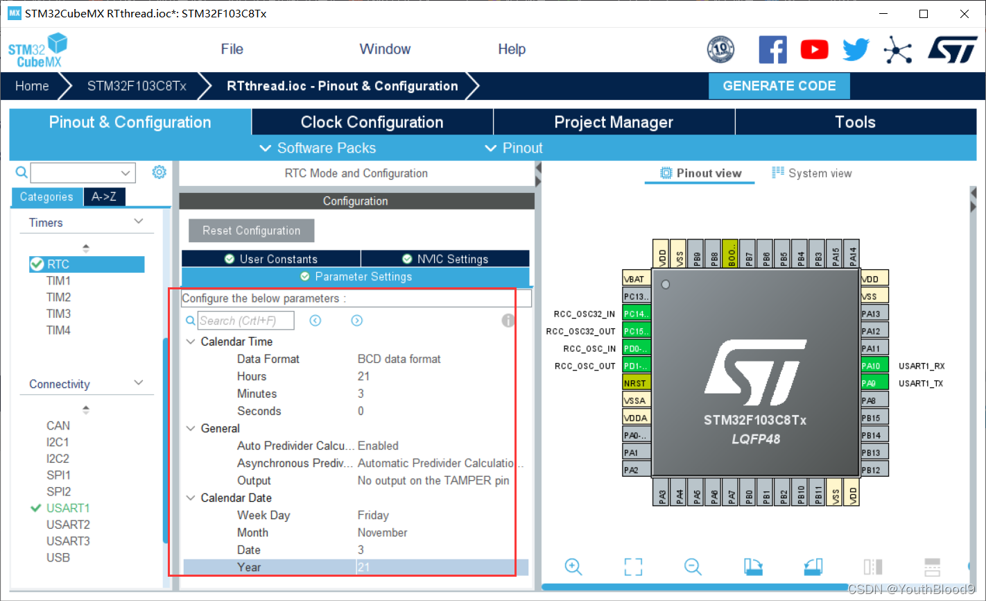This screenshot has height=601, width=986.
Task: Switch to System view
Action: click(812, 173)
